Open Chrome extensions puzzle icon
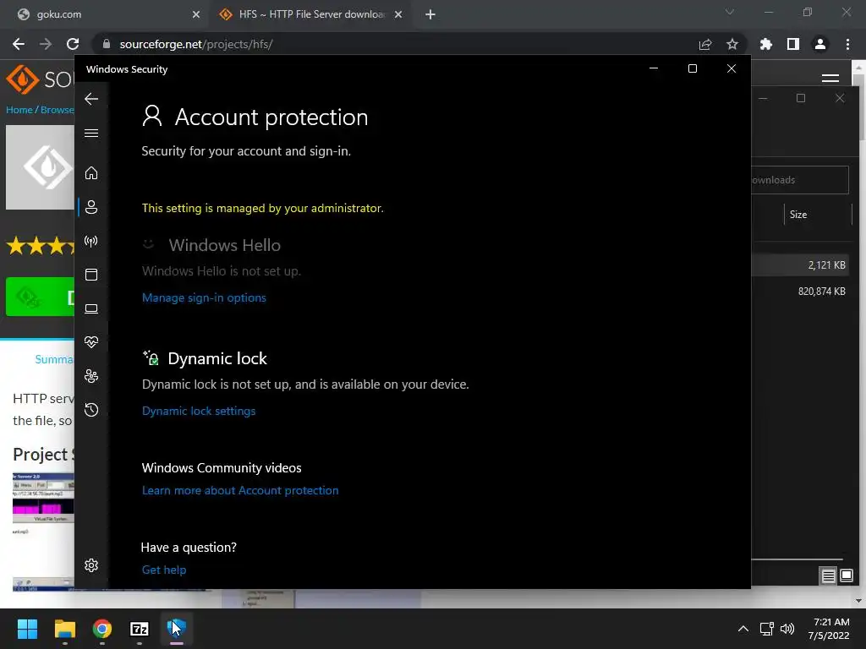The width and height of the screenshot is (866, 649). [766, 44]
